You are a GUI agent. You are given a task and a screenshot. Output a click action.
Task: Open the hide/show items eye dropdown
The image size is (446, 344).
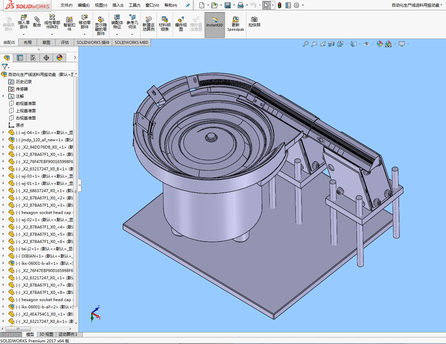367,44
